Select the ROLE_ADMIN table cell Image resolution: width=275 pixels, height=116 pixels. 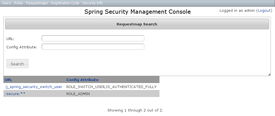tap(78, 94)
